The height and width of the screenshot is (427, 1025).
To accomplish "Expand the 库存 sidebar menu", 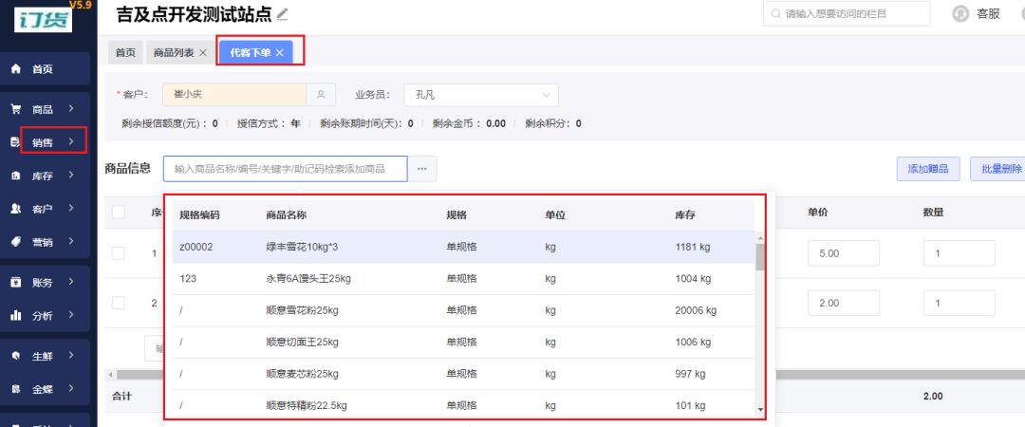I will point(70,176).
